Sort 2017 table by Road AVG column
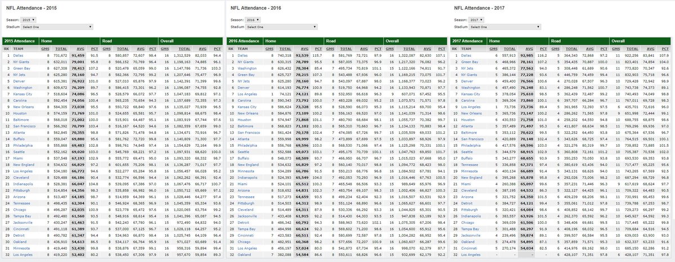This screenshot has height=262, width=675. 591,49
